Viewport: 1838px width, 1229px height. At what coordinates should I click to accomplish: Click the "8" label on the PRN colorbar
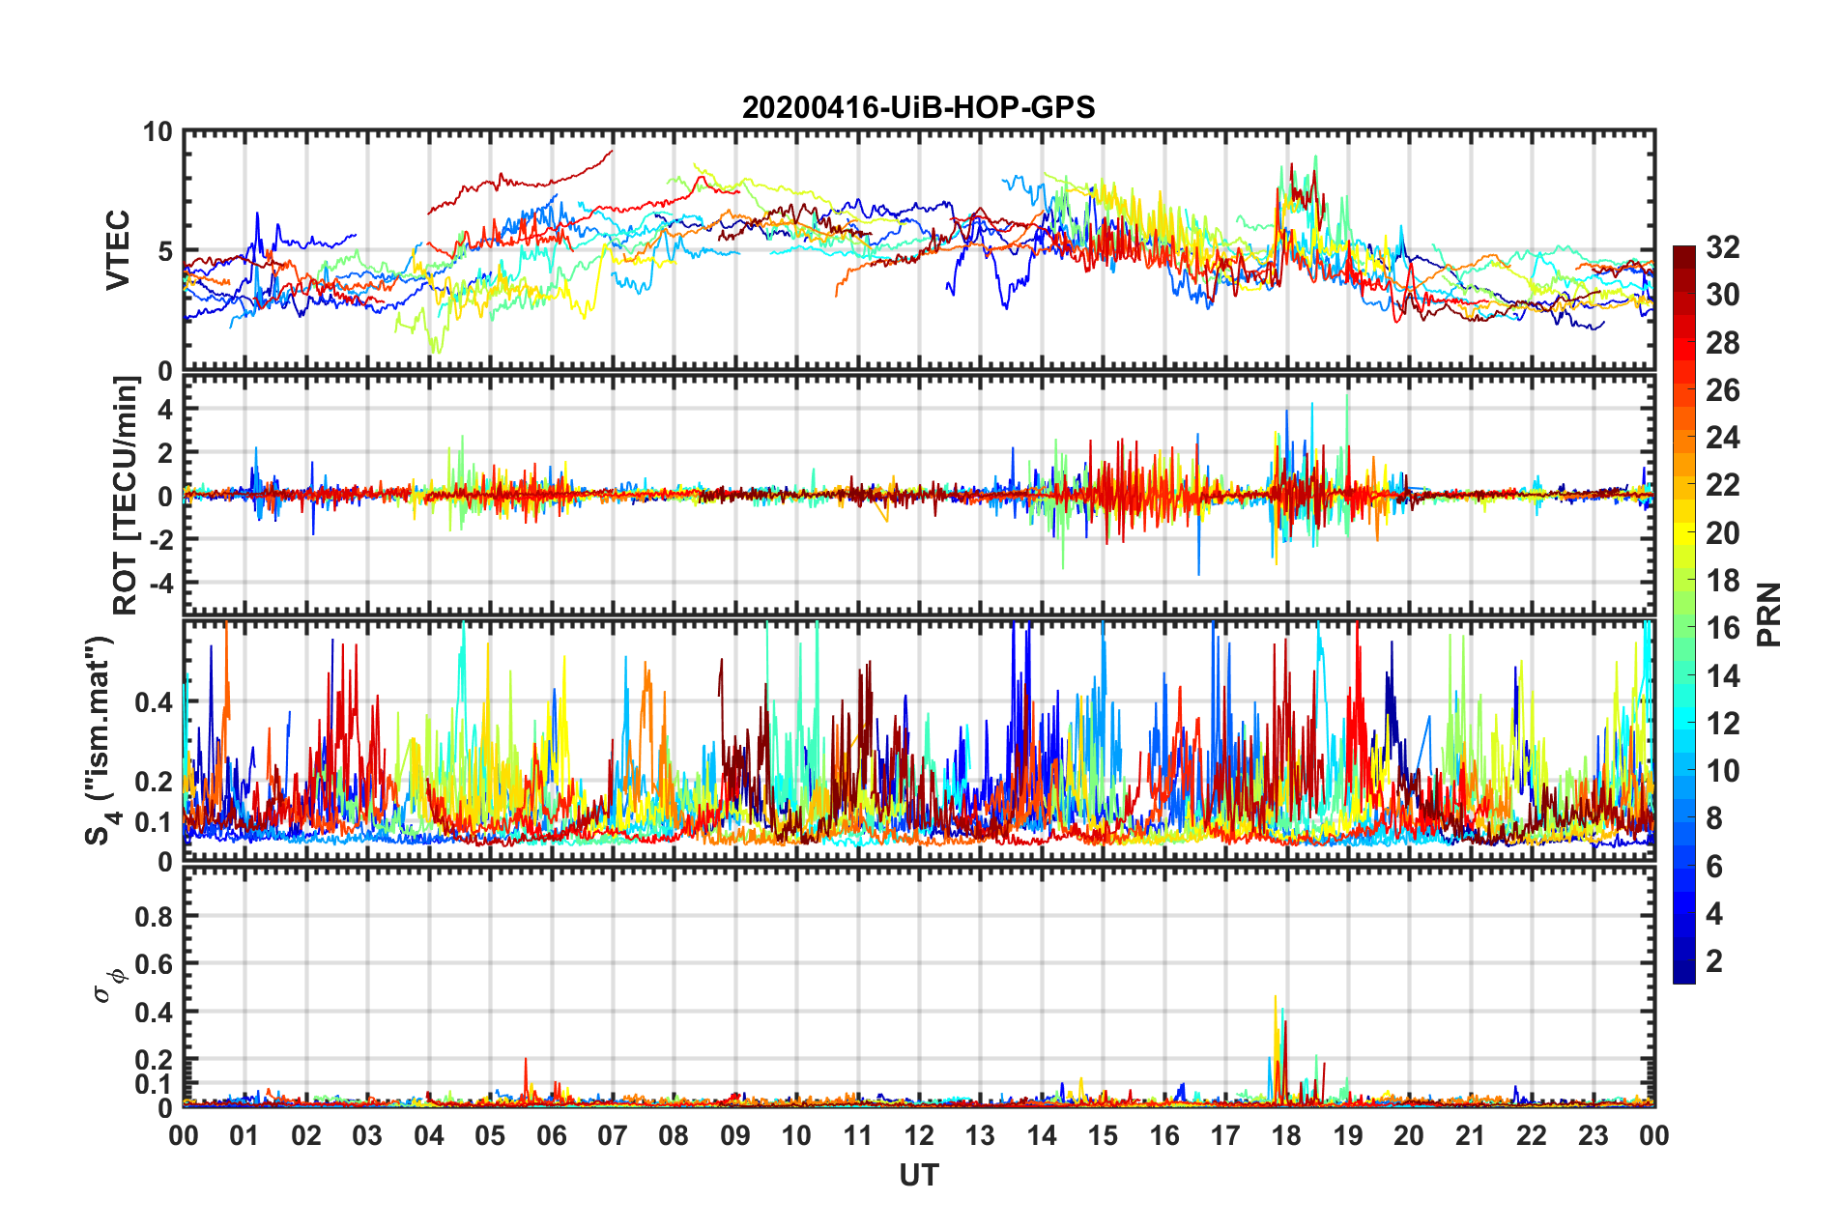pyautogui.click(x=1713, y=818)
